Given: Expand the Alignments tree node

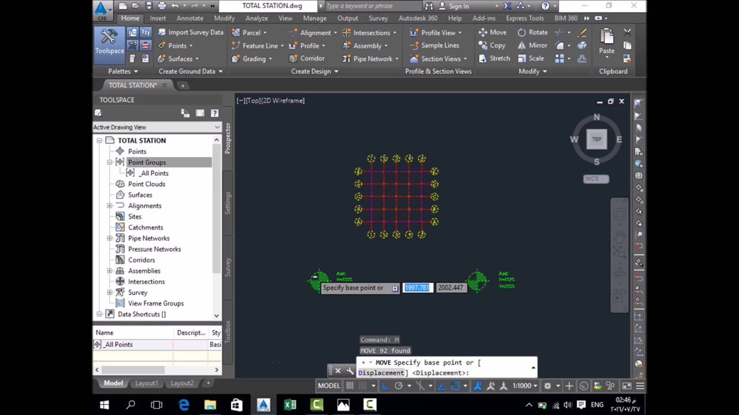Looking at the screenshot, I should pos(110,206).
